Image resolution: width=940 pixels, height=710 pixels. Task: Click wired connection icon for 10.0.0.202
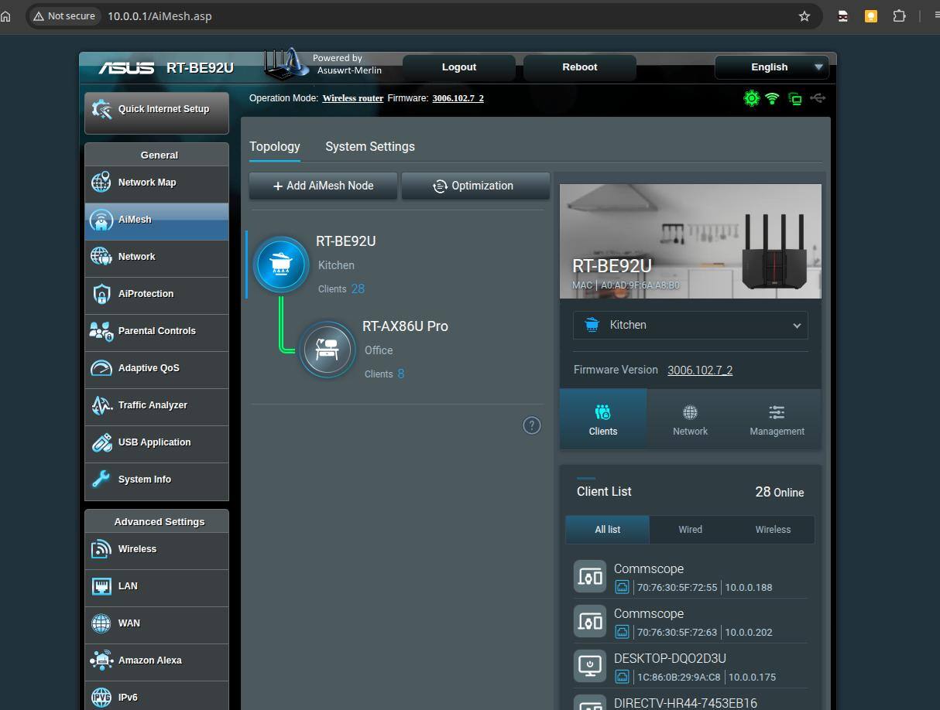(622, 632)
